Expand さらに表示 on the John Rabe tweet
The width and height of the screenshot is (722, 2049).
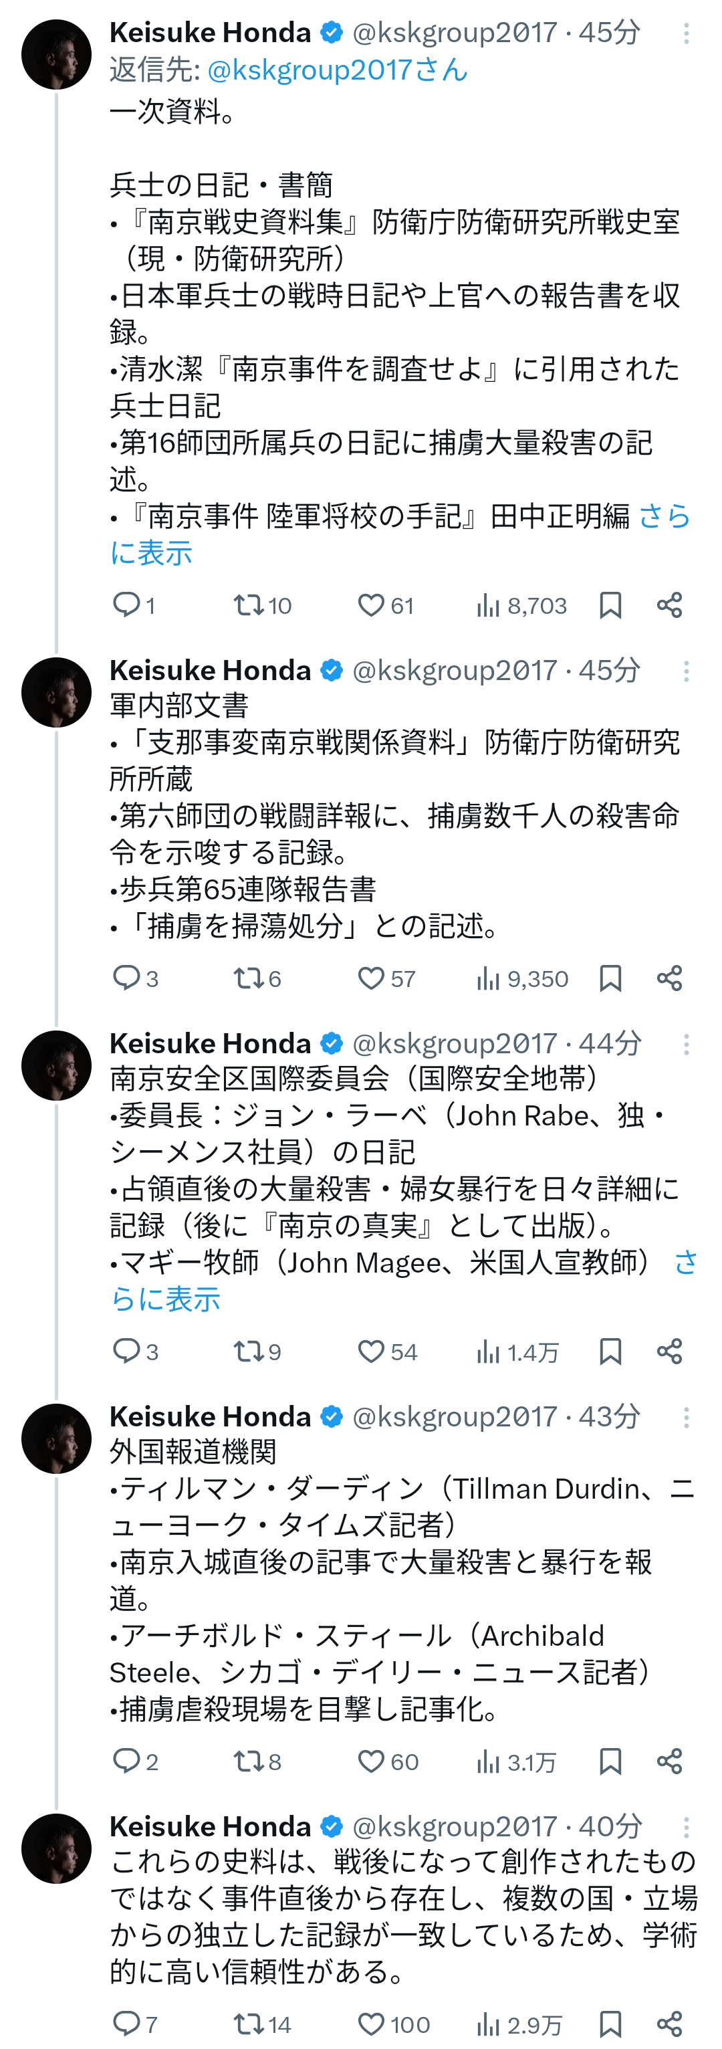165,1299
